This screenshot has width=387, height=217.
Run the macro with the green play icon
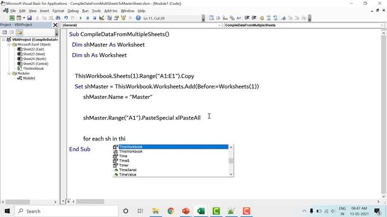(x=80, y=18)
